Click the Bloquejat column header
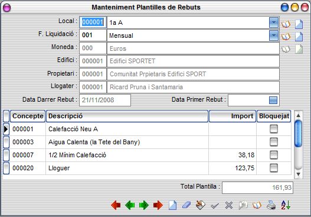311x217 pixels. 274,116
